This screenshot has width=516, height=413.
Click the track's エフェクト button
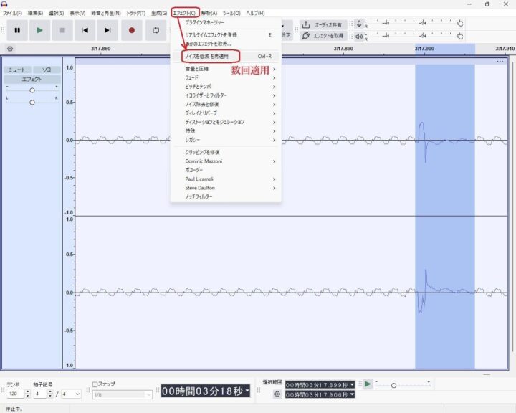click(x=32, y=80)
